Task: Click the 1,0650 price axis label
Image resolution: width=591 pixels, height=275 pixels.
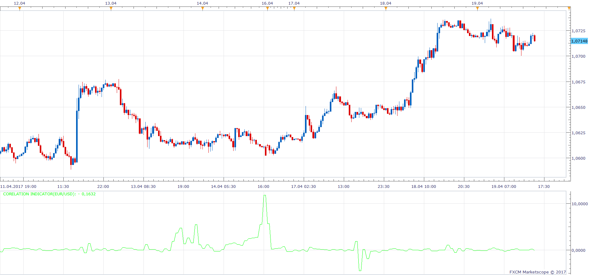Action: click(579, 107)
